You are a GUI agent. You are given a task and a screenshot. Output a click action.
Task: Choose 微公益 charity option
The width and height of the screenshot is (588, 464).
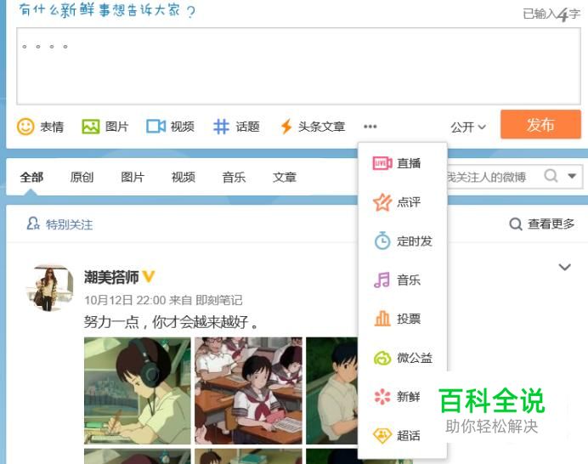(x=403, y=358)
